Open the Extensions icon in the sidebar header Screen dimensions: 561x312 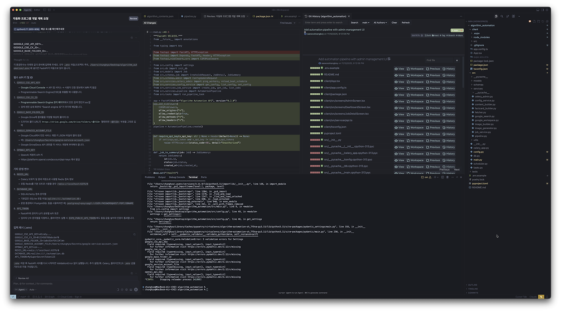513,16
